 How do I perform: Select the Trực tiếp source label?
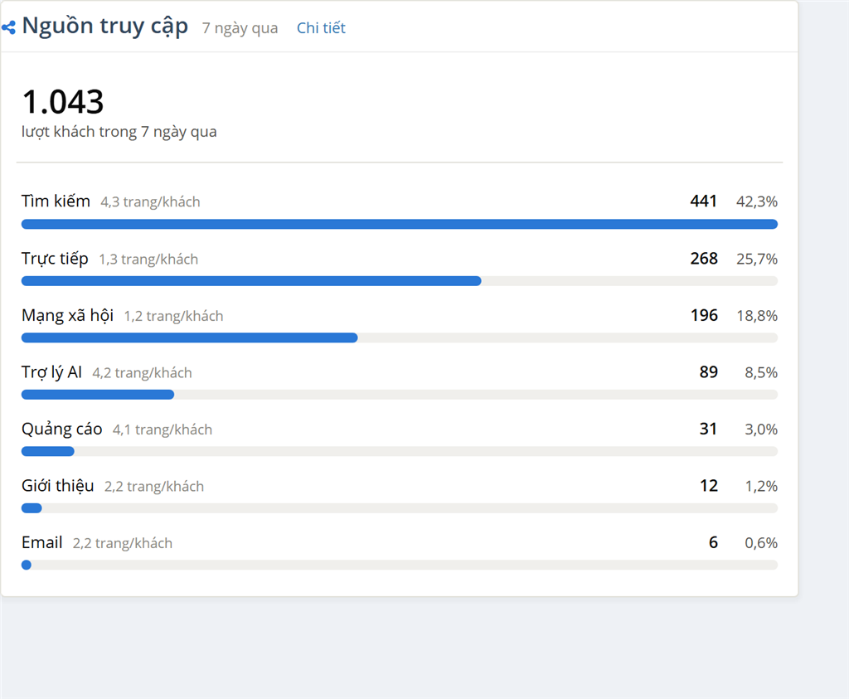[55, 258]
